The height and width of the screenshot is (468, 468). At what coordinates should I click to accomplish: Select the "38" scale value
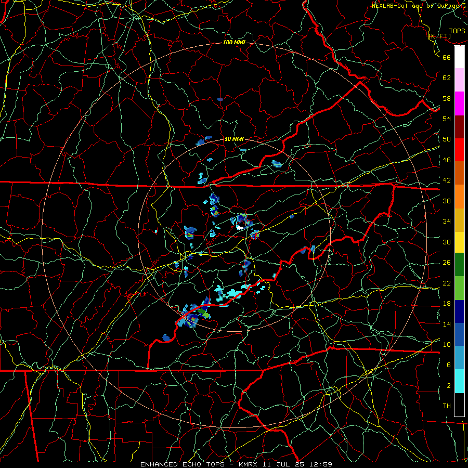click(x=447, y=201)
